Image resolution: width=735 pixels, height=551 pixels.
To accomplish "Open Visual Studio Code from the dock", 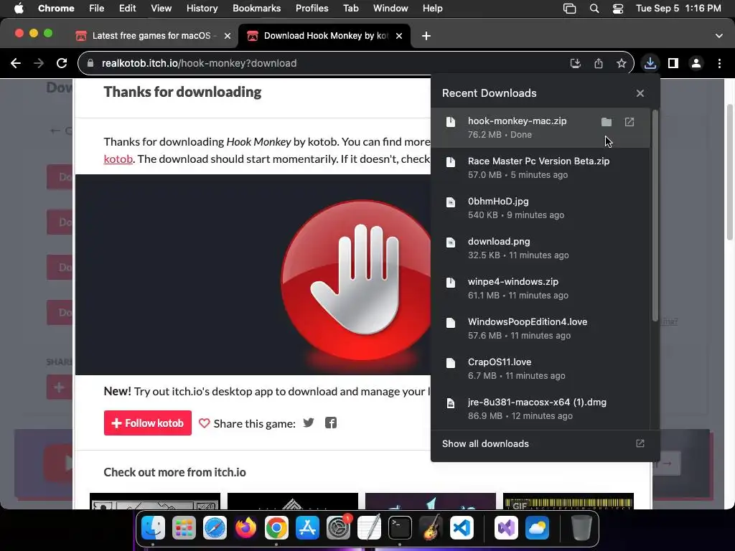I will (462, 528).
